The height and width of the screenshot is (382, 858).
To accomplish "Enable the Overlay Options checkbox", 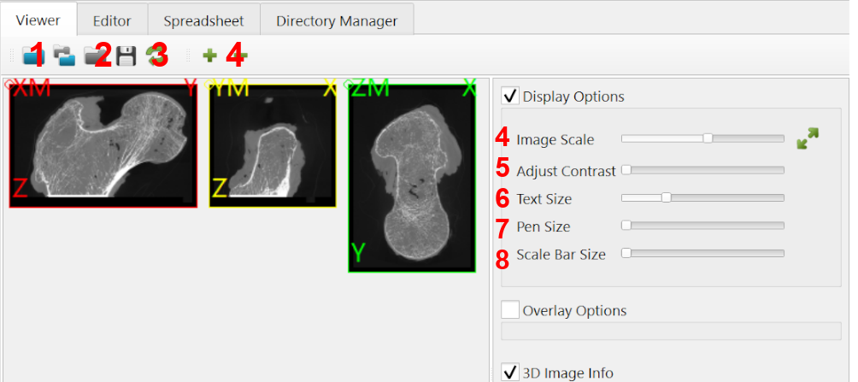I will [510, 310].
